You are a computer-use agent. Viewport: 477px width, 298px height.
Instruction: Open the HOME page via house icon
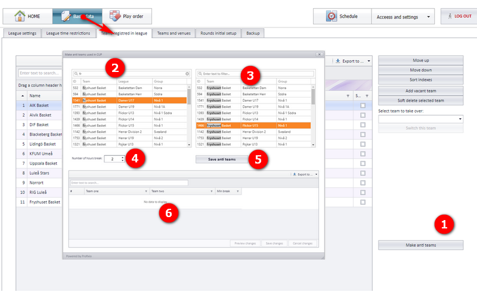(x=20, y=16)
